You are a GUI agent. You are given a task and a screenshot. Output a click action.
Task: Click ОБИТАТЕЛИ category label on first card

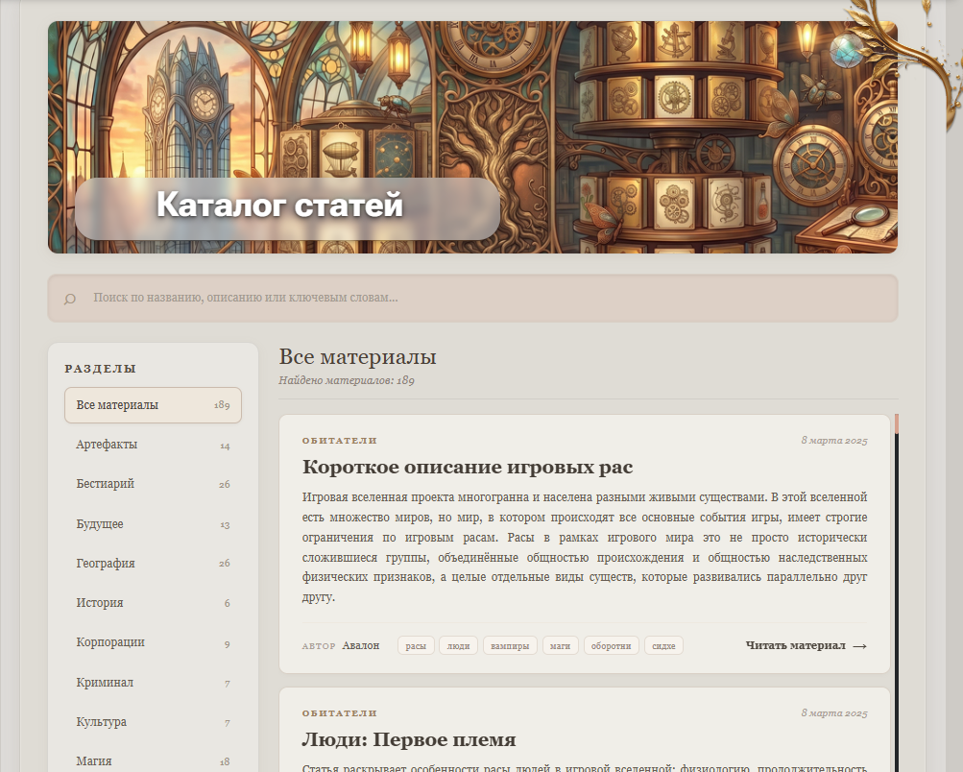coord(340,441)
